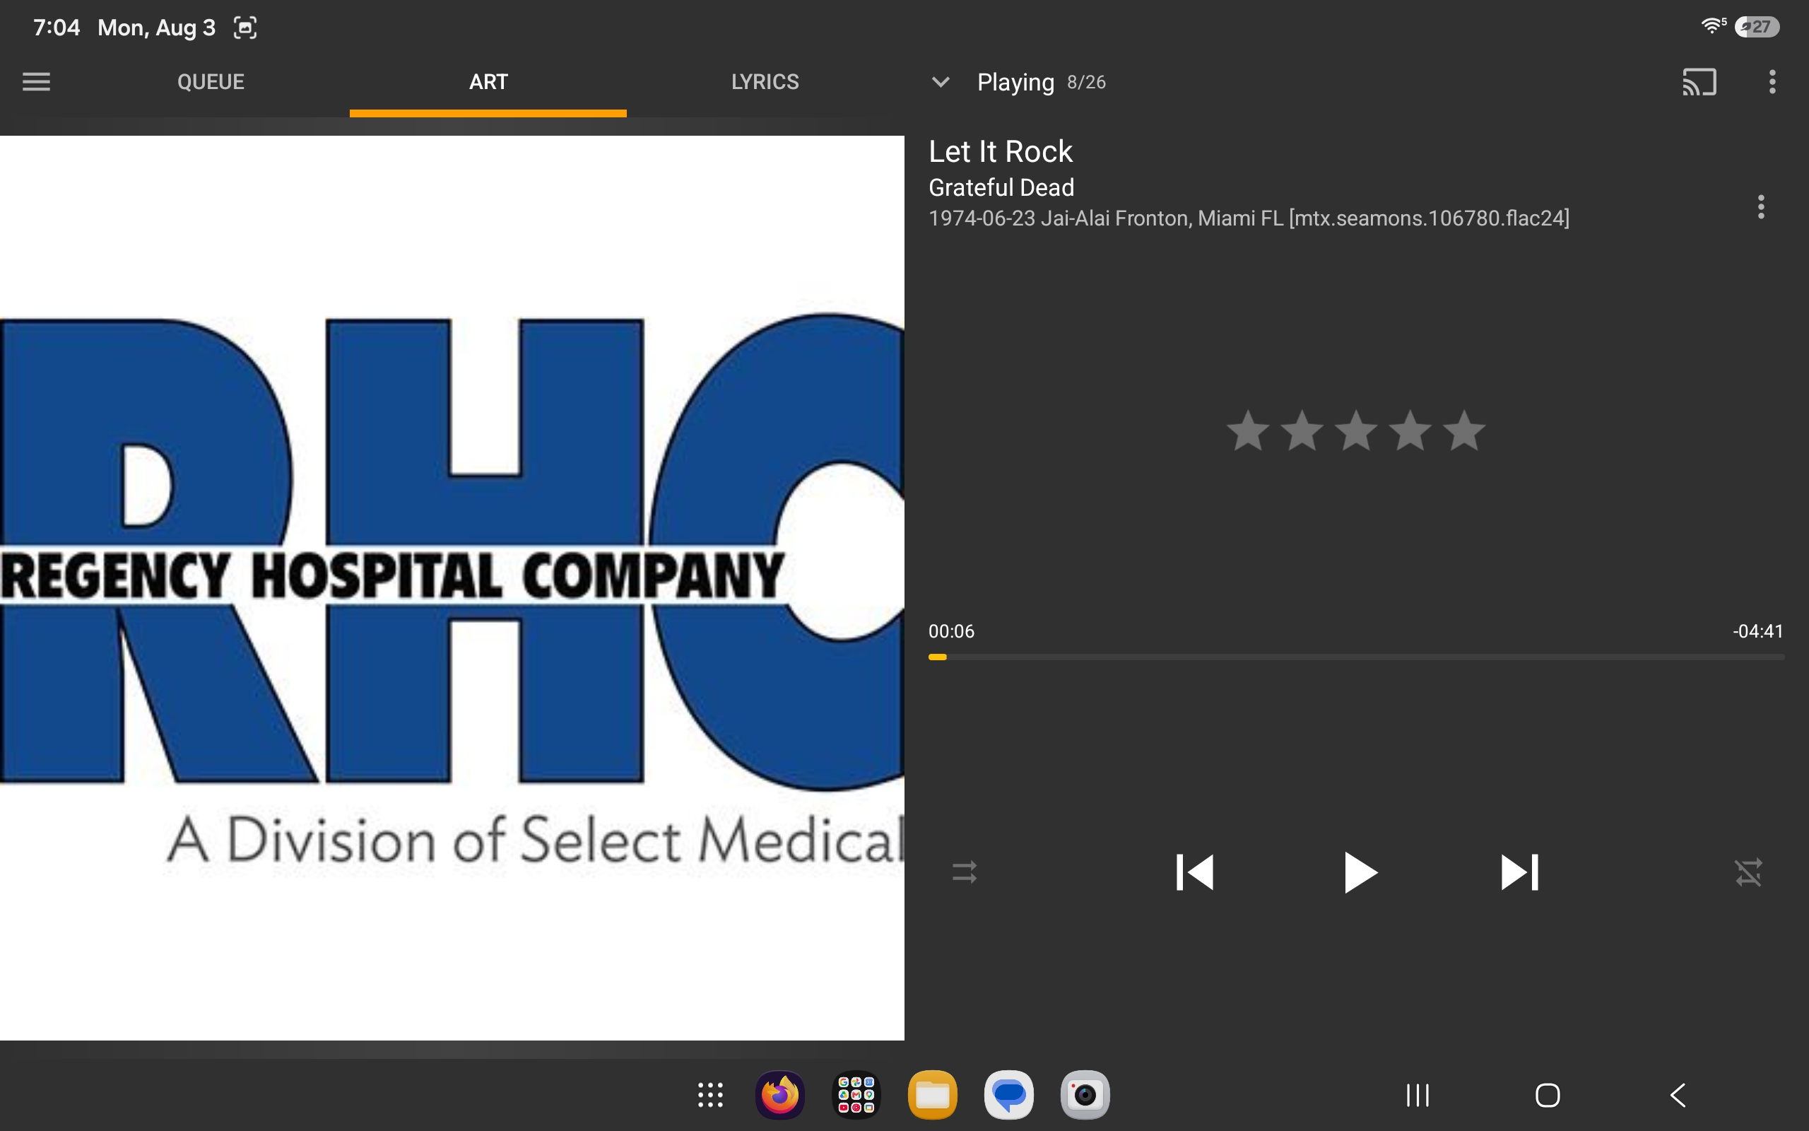Screen dimensions: 1809x1131
Task: Open the Playing 8/26 dropdown label
Action: click(1042, 81)
